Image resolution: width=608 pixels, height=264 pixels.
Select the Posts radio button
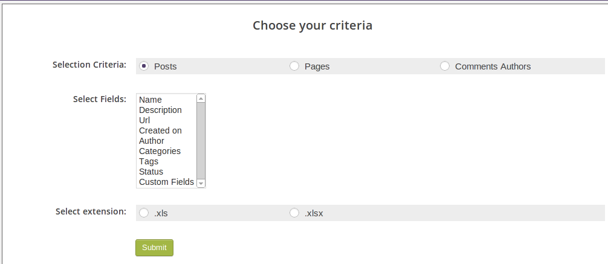tap(144, 66)
